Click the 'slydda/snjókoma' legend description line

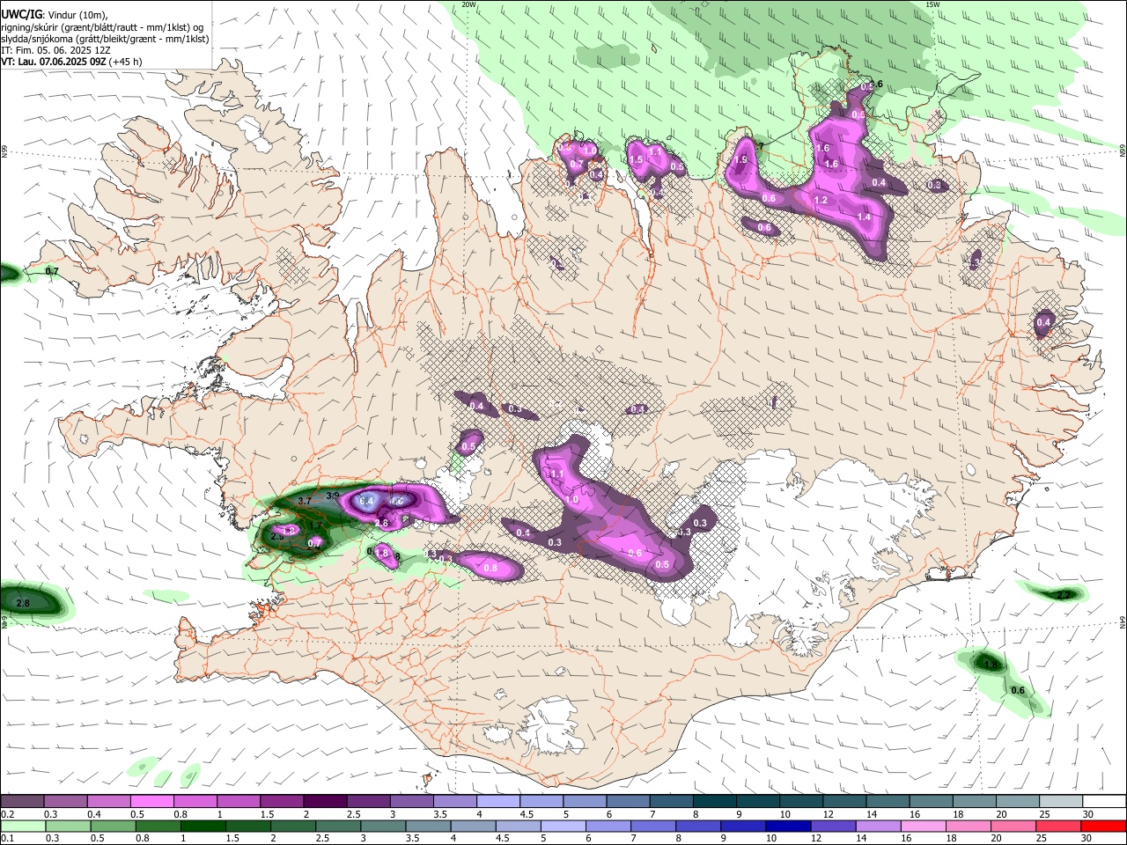pos(105,39)
